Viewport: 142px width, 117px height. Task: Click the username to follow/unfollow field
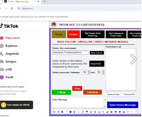pos(70,53)
